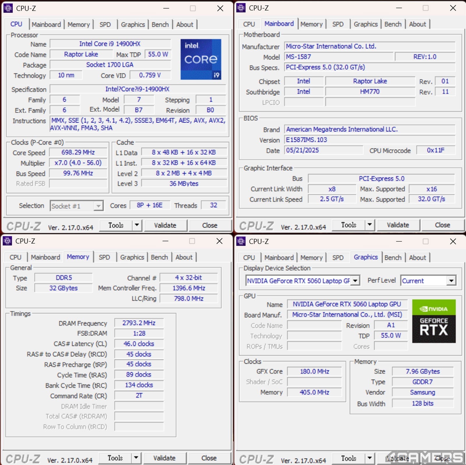Image resolution: width=466 pixels, height=465 pixels.
Task: Maximize the Mainboard CPU-Z window
Action: (x=426, y=8)
